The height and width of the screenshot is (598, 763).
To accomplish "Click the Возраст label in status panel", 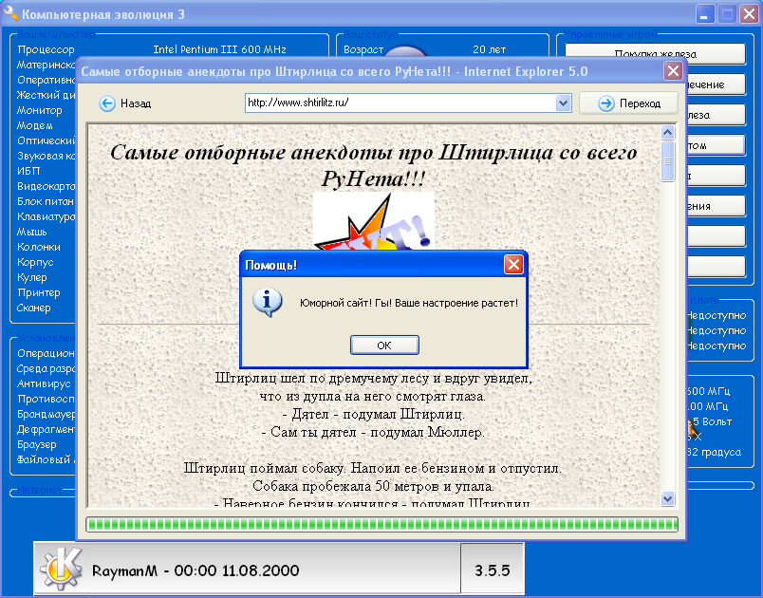I will tap(363, 49).
